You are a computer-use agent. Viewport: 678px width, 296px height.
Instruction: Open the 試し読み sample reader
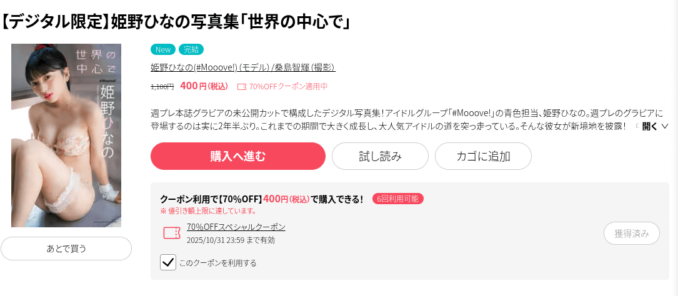tap(380, 156)
